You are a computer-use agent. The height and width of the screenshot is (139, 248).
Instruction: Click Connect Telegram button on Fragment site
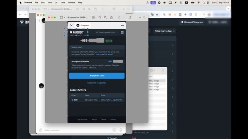(x=191, y=22)
